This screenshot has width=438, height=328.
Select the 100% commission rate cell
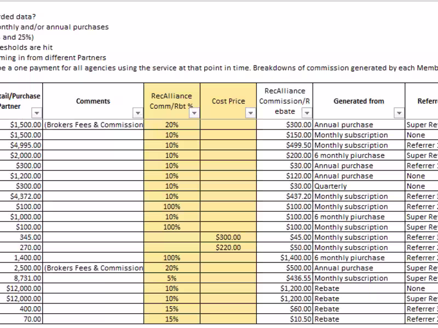click(x=172, y=207)
